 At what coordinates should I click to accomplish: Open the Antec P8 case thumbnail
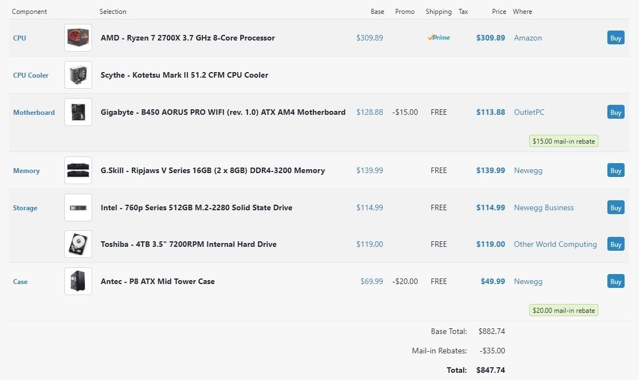point(78,281)
